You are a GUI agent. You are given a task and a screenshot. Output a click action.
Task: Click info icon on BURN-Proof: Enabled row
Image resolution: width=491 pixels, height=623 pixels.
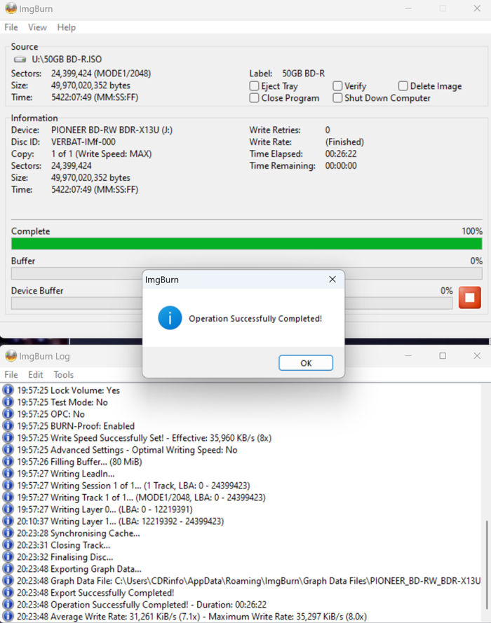(8, 425)
